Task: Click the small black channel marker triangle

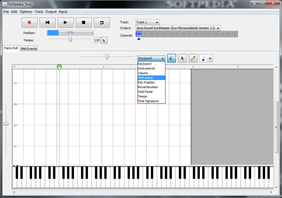Action: coord(139,39)
